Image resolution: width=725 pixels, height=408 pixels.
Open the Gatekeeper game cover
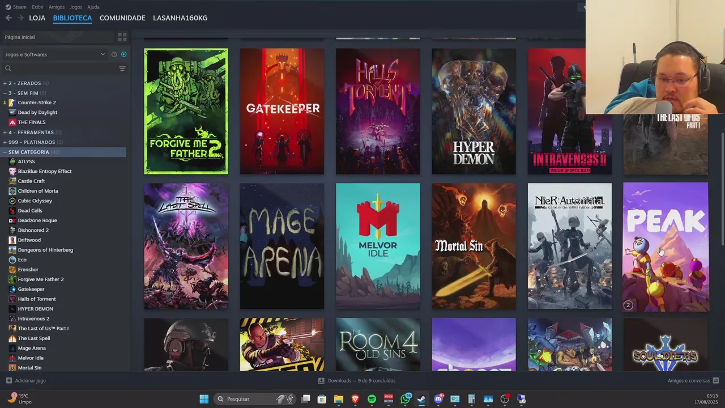tap(282, 111)
